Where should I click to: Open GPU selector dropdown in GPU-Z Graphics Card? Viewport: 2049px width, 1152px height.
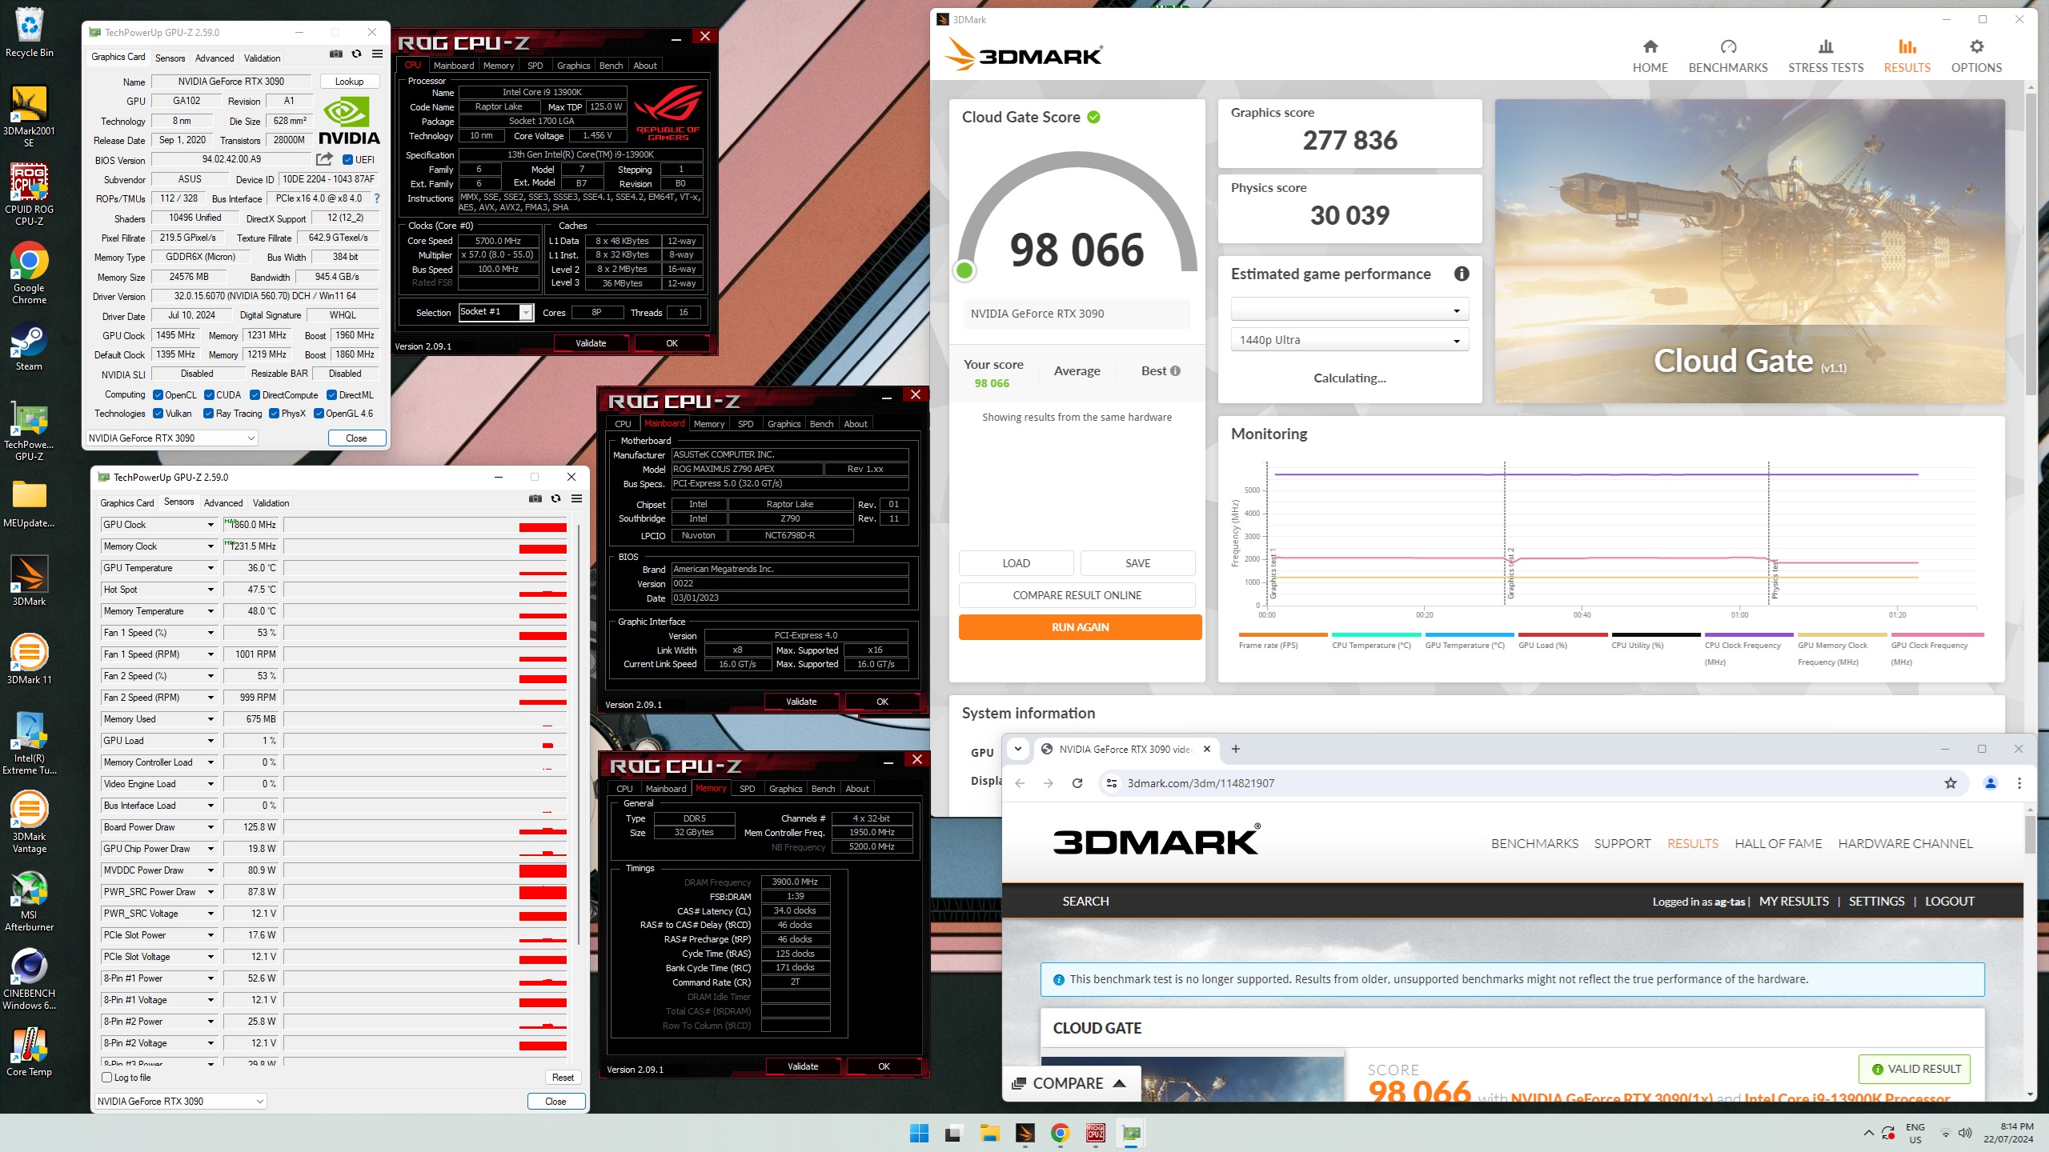pos(171,438)
